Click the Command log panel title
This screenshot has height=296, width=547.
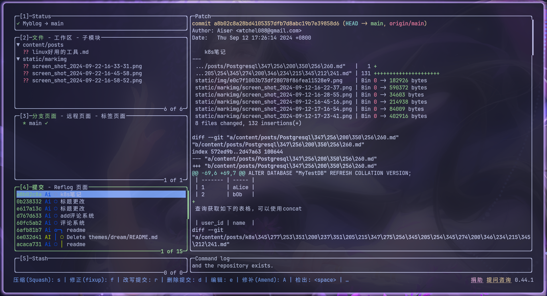[212, 258]
